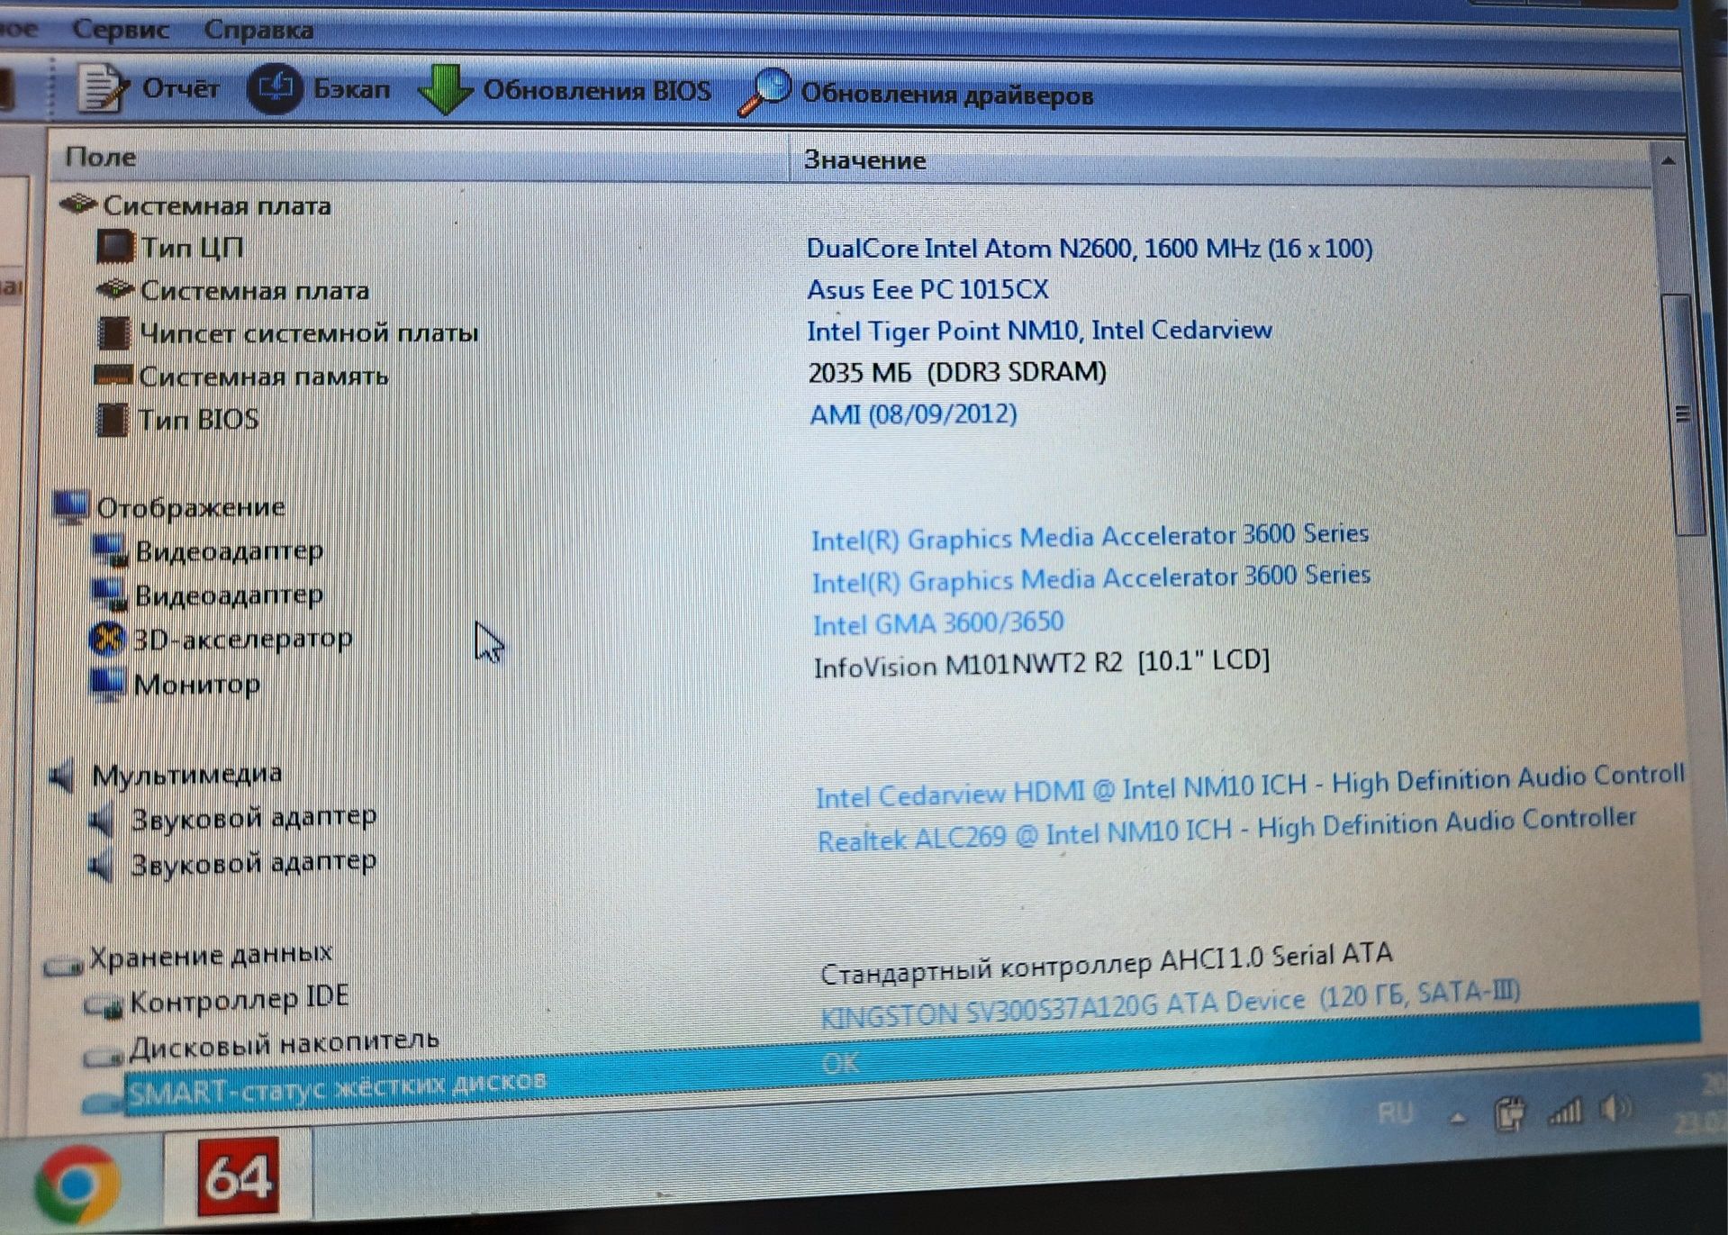Click the Мультимедиа speaker group icon
This screenshot has width=1728, height=1235.
click(64, 775)
